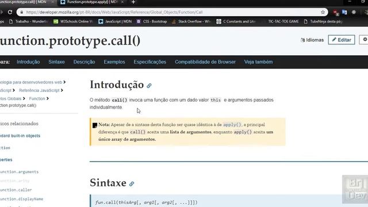The height and width of the screenshot is (207, 368).
Task: Expand the Properties sidebar section
Action: [6, 160]
